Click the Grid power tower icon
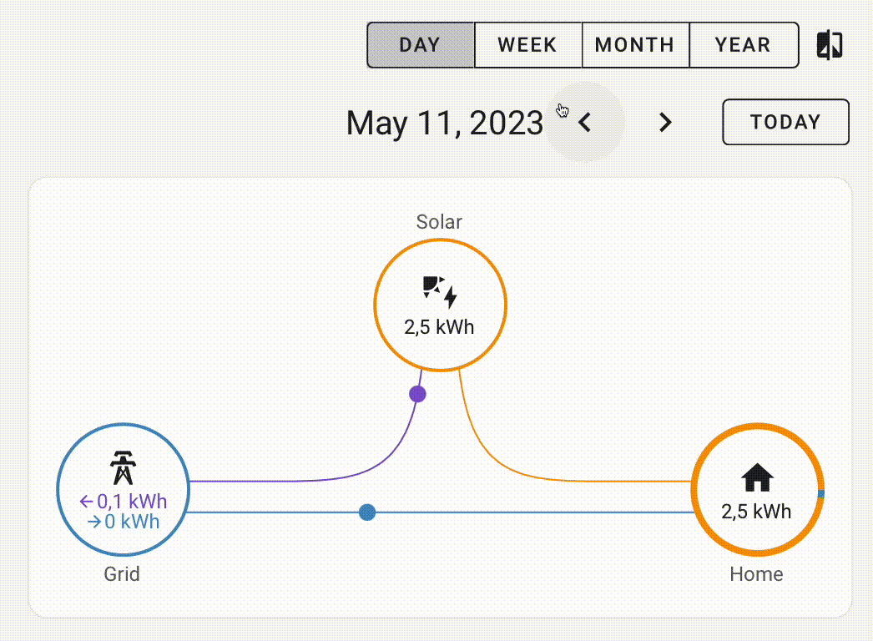This screenshot has width=873, height=641. [123, 469]
